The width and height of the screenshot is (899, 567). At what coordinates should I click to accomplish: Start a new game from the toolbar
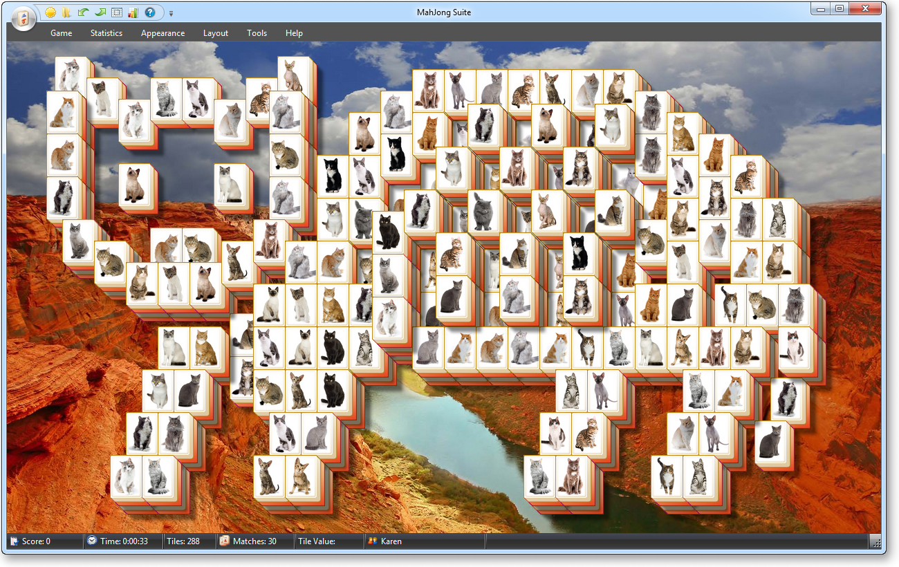50,12
